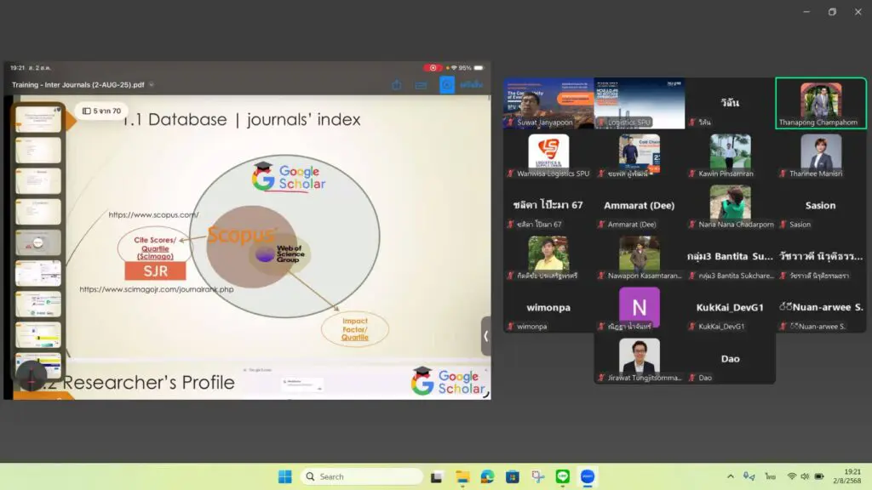
Task: Tap the dark round floating button over thumbnails
Action: pos(32,376)
